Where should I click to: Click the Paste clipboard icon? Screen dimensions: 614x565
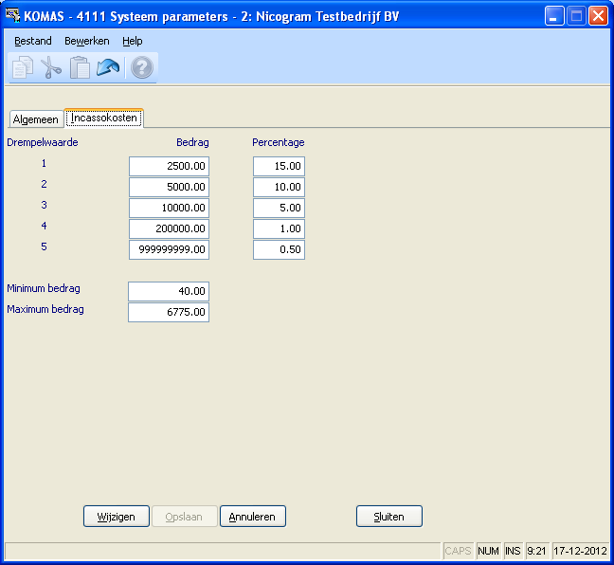[x=80, y=67]
